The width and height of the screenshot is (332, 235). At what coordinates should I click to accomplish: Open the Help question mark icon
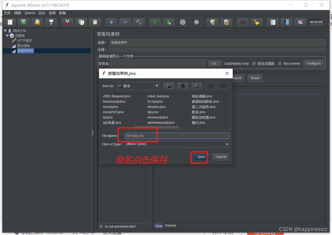coord(287,22)
